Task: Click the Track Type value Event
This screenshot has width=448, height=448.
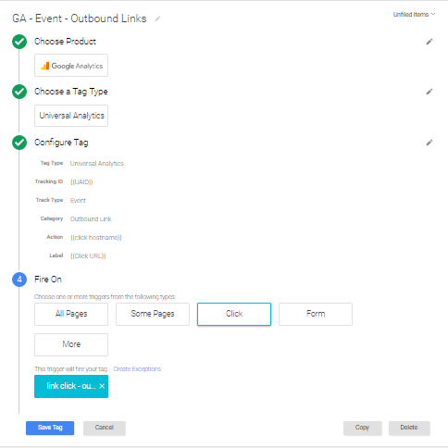Action: 78,200
